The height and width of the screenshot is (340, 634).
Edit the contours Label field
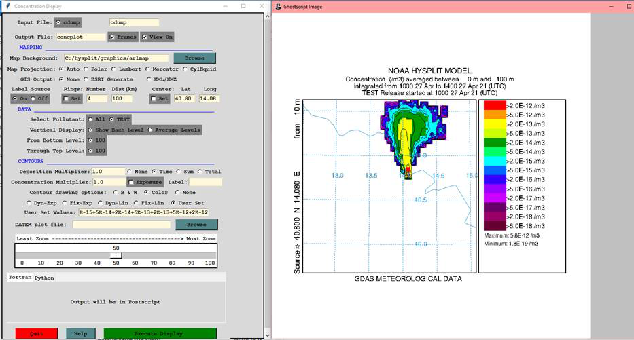coord(205,182)
